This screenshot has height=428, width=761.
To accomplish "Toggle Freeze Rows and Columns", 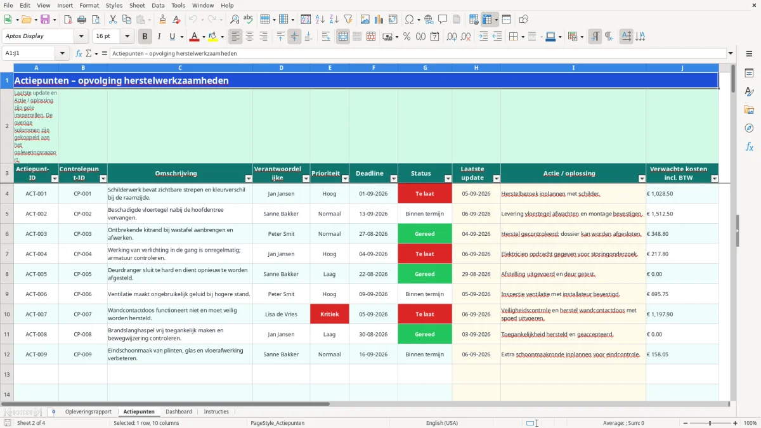I will (487, 20).
